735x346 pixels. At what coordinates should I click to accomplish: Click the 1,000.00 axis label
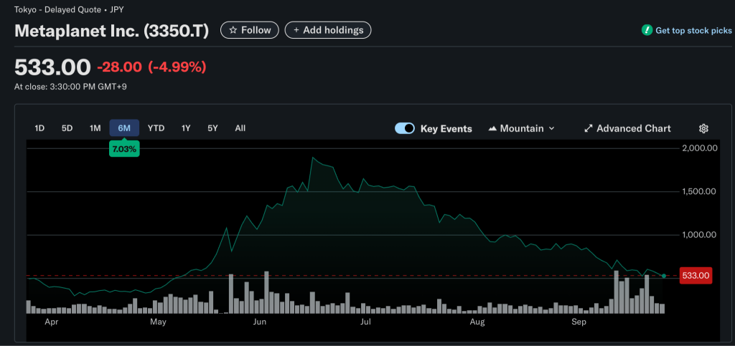(x=698, y=235)
